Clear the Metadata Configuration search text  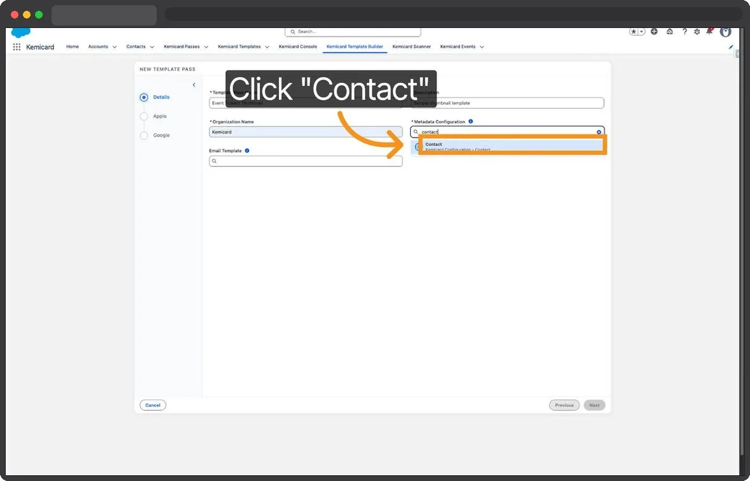[x=599, y=132]
